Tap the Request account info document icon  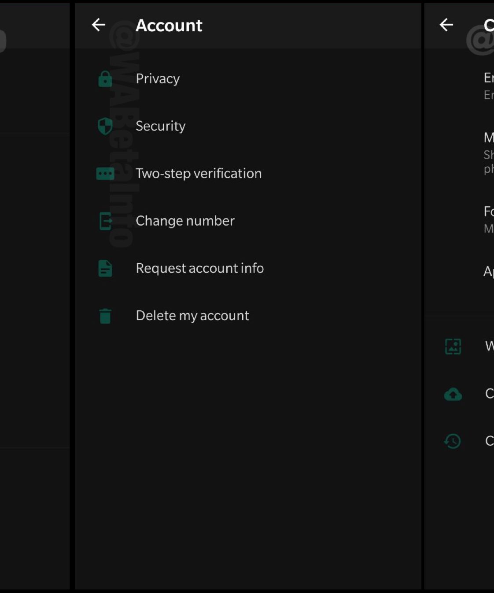coord(105,269)
